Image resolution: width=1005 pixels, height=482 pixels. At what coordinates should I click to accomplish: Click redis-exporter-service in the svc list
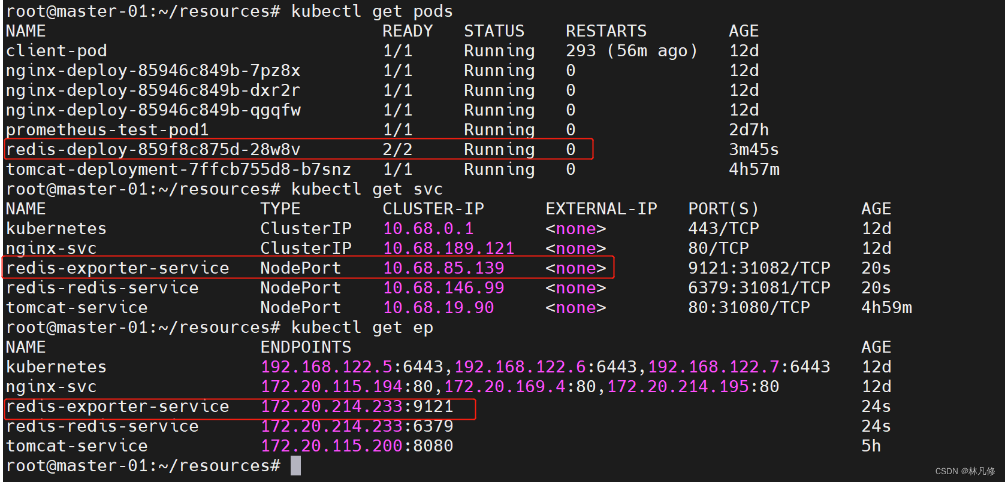pos(117,268)
